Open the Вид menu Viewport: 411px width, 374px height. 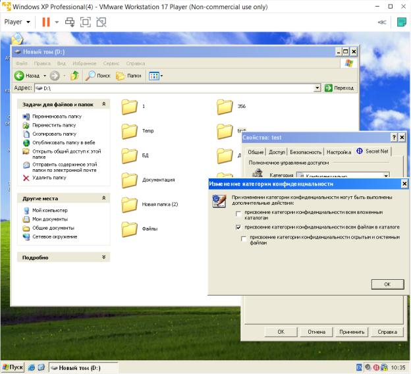[x=61, y=63]
